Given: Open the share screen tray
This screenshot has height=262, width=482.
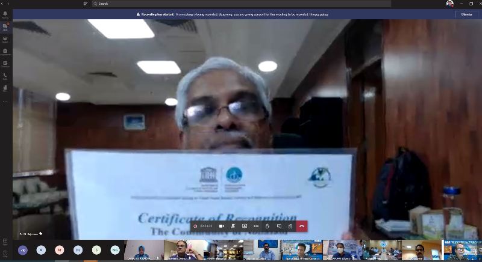Looking at the screenshot, I should point(245,226).
